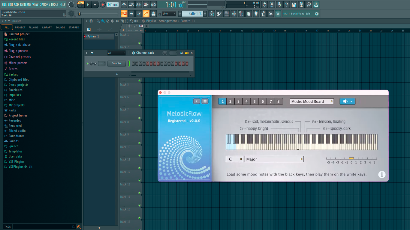Screen dimensions: 410x230
Task: Open the Mode: Mood Board dropdown
Action: click(312, 101)
